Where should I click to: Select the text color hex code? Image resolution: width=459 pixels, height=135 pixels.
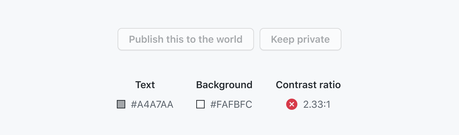[152, 105]
